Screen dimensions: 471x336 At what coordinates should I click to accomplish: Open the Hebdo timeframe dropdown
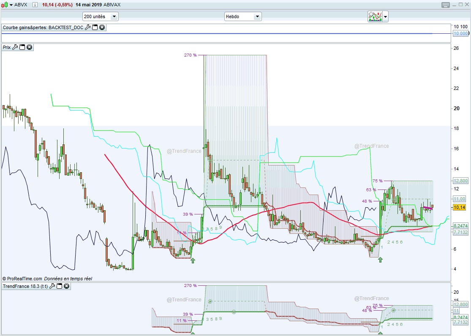tap(243, 16)
